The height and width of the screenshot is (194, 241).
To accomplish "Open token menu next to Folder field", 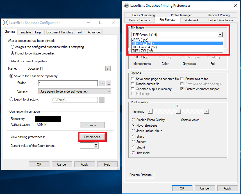I will click(102, 83).
